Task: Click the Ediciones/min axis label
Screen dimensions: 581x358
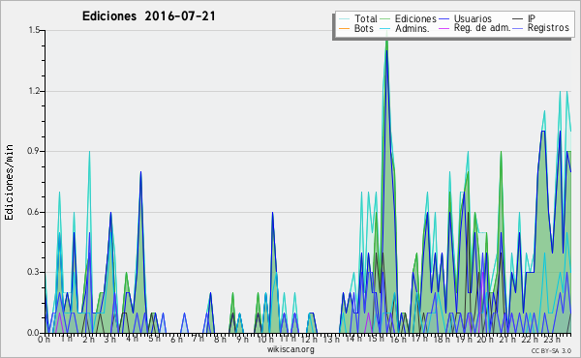Action: point(9,182)
